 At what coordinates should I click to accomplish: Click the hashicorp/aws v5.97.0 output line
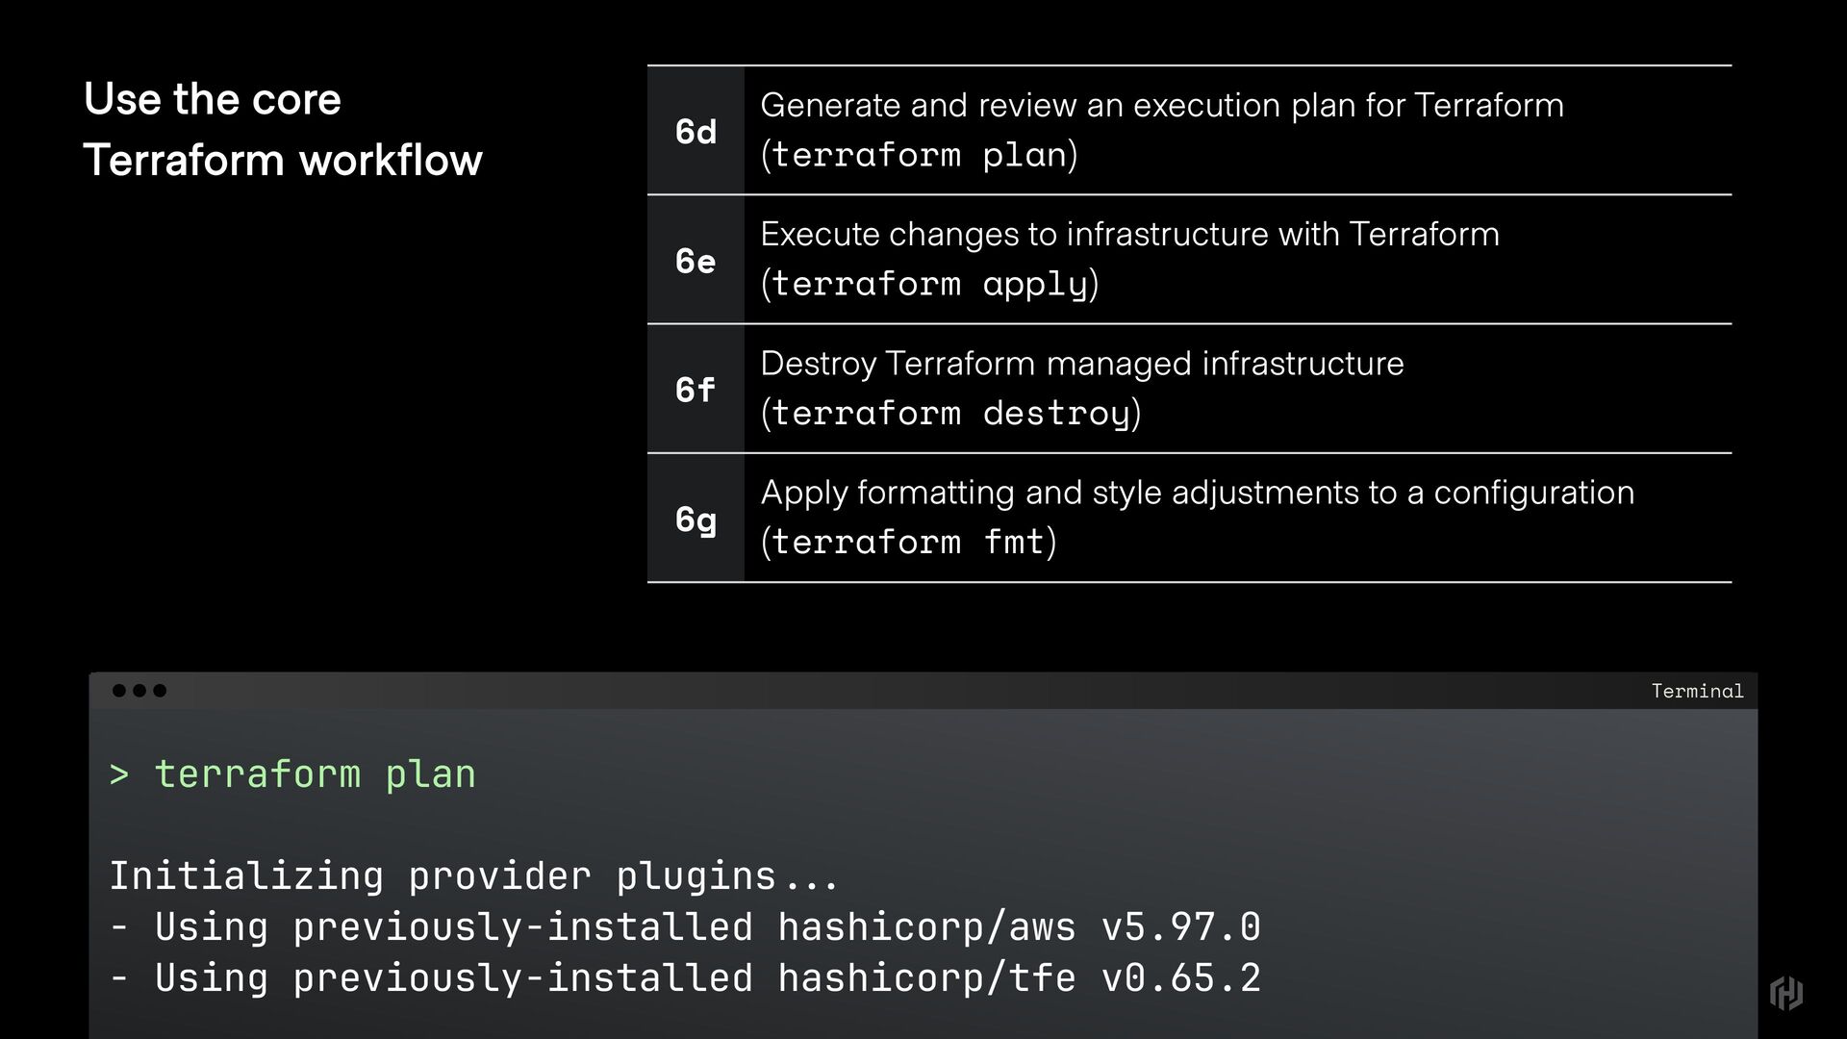[x=685, y=926]
